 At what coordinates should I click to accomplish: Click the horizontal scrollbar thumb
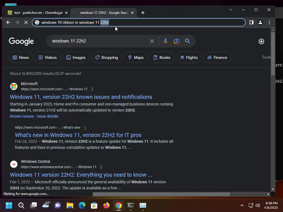(161, 194)
